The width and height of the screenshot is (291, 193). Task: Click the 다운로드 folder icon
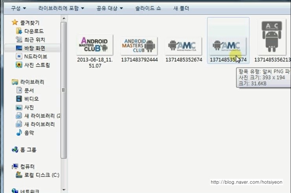pos(19,31)
